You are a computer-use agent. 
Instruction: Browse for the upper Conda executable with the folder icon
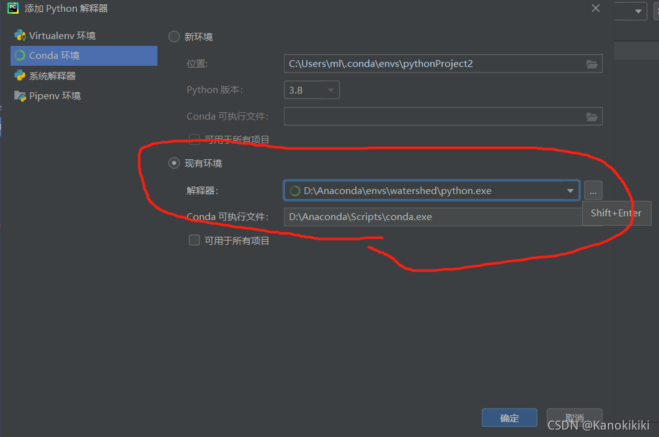coord(592,117)
